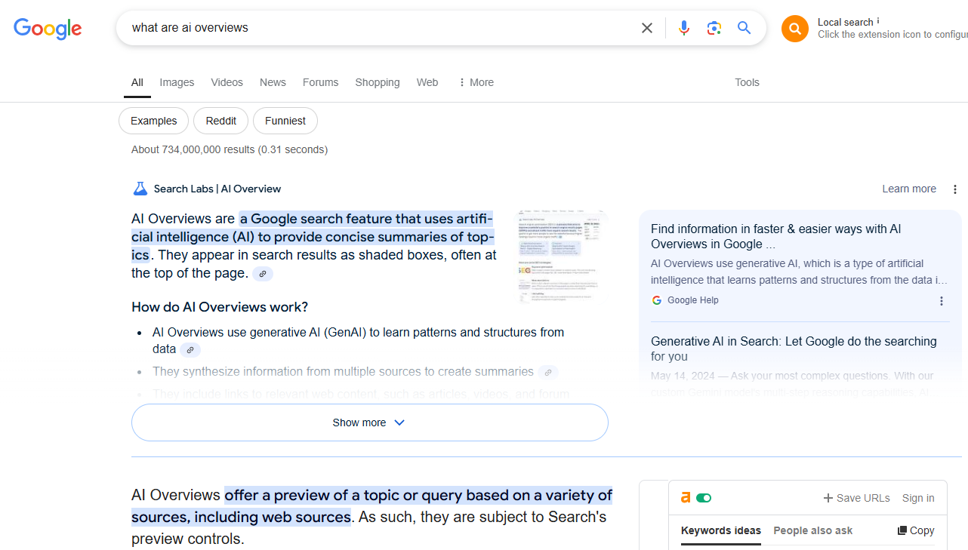Screen dimensions: 968x550
Task: Open 'Find information in faster & easier ways' result
Action: pyautogui.click(x=775, y=236)
